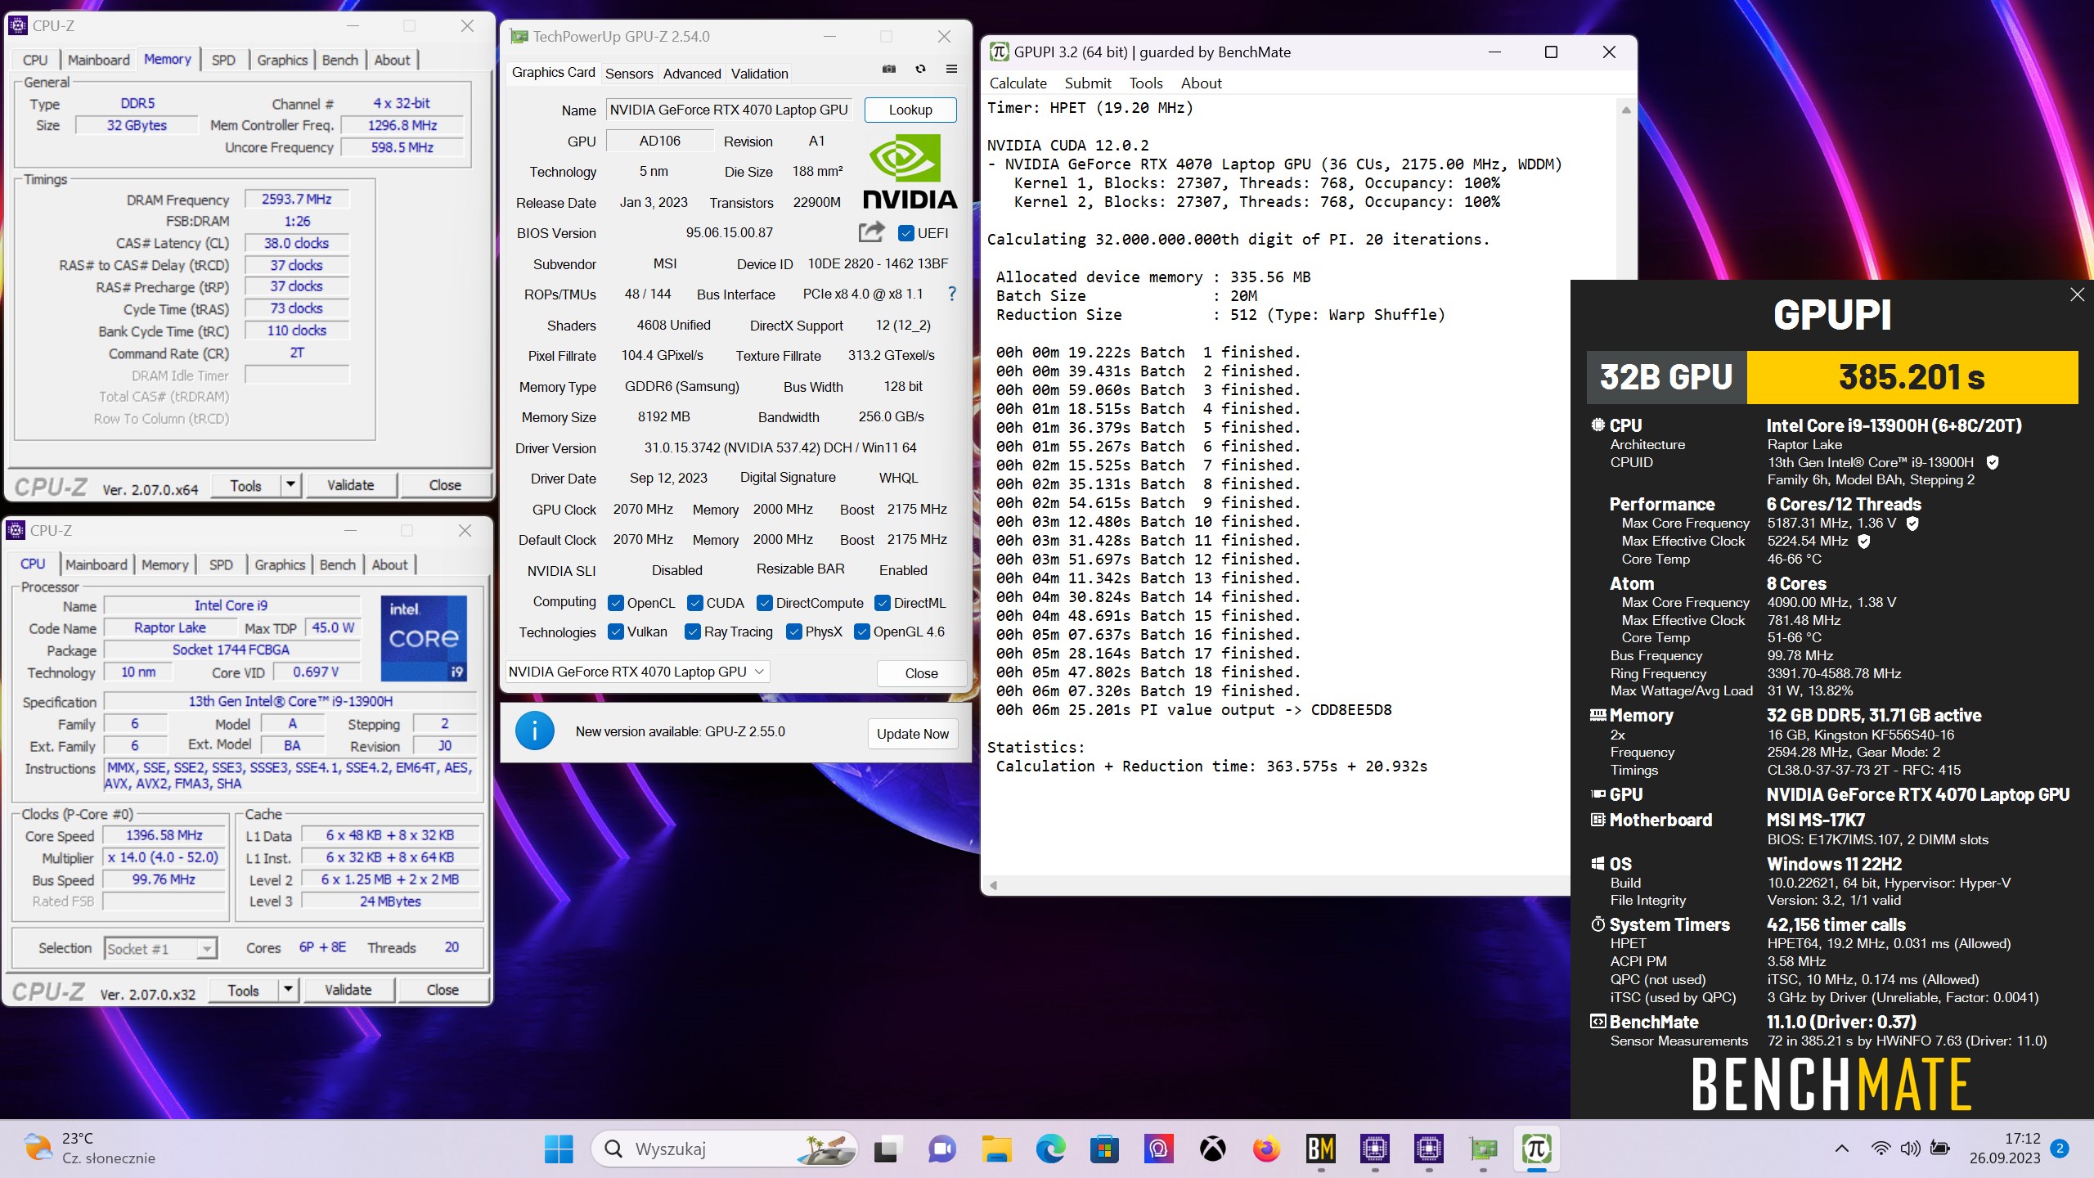Image resolution: width=2094 pixels, height=1178 pixels.
Task: Open the weather widget showing 23°C
Action: tap(89, 1149)
